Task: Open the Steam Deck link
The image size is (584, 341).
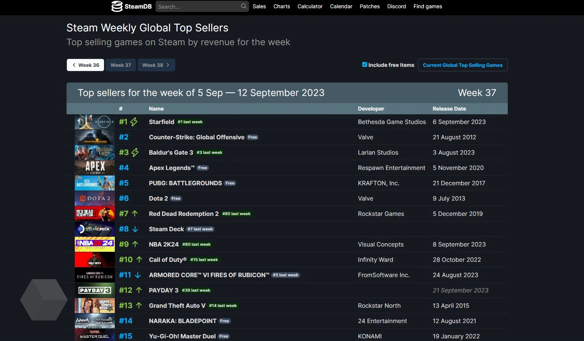Action: click(x=166, y=229)
